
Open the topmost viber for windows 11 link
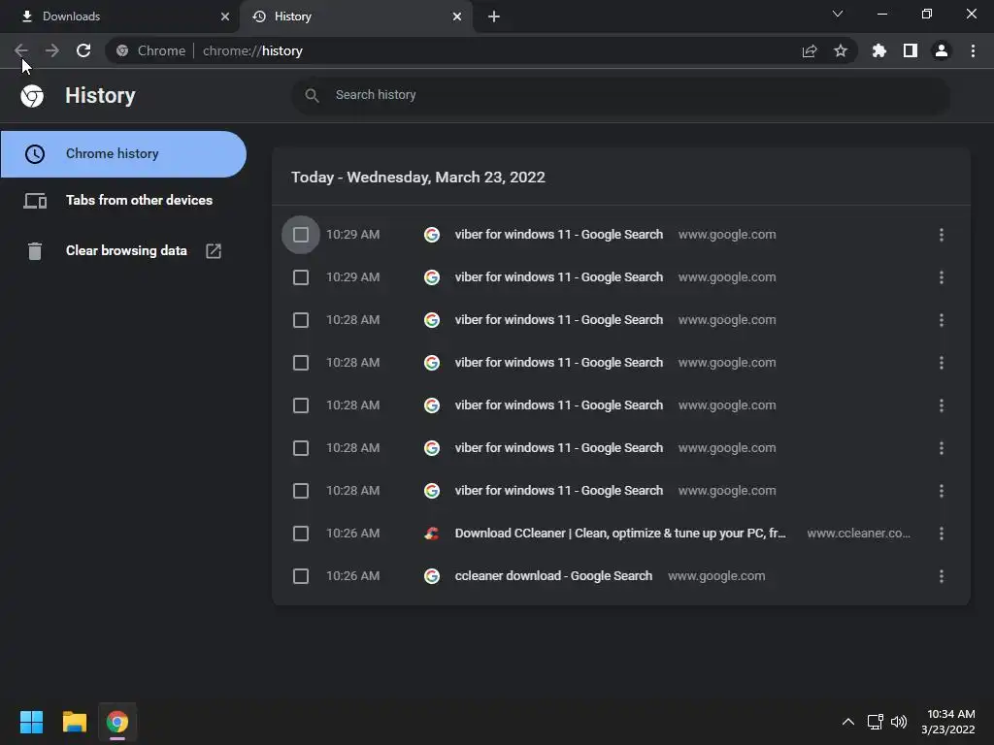pyautogui.click(x=558, y=235)
